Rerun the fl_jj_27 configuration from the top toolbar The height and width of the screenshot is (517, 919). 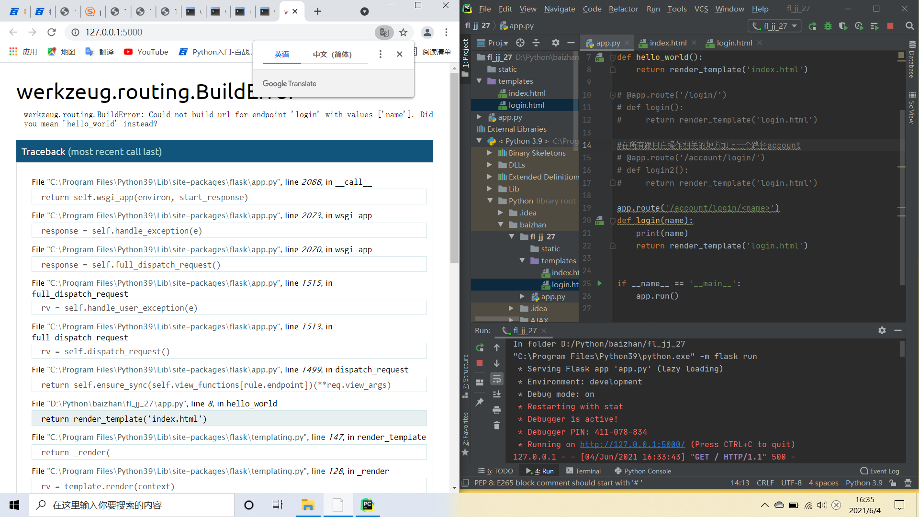(812, 26)
